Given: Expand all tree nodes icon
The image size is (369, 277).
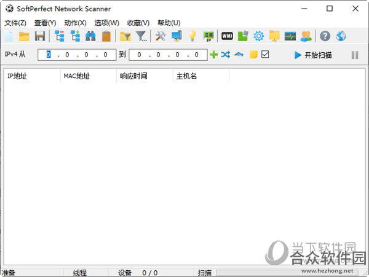Looking at the screenshot, I should [75, 36].
